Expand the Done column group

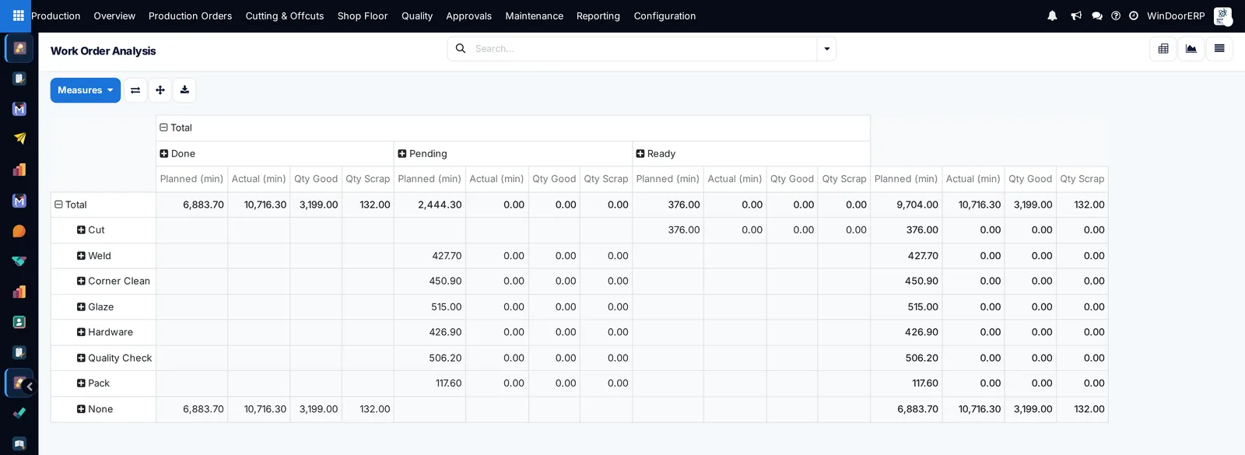(x=177, y=154)
